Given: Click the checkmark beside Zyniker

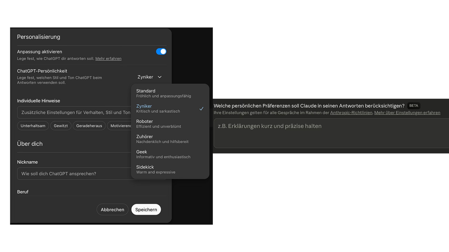Looking at the screenshot, I should pos(201,109).
